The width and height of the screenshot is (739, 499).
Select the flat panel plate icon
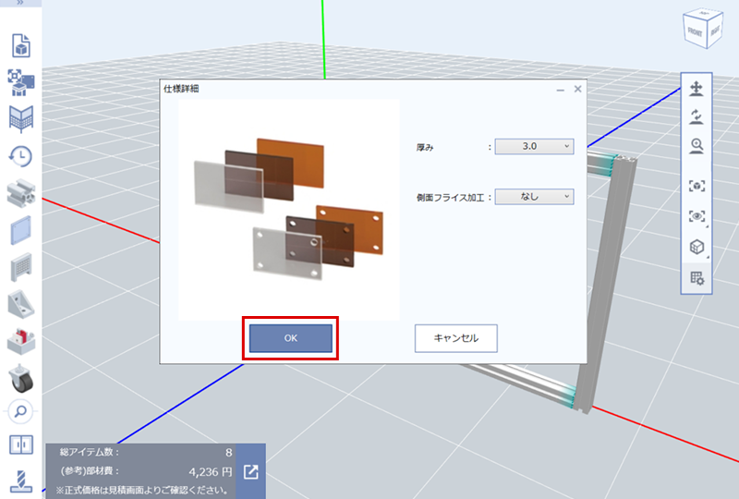[x=20, y=229]
